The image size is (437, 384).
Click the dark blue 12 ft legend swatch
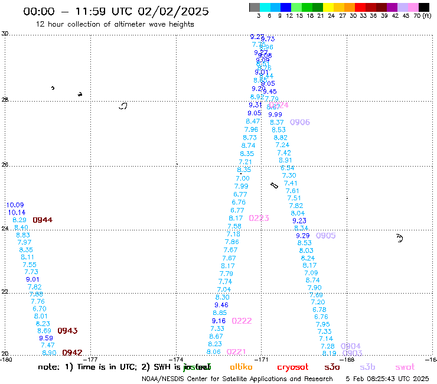(x=286, y=7)
